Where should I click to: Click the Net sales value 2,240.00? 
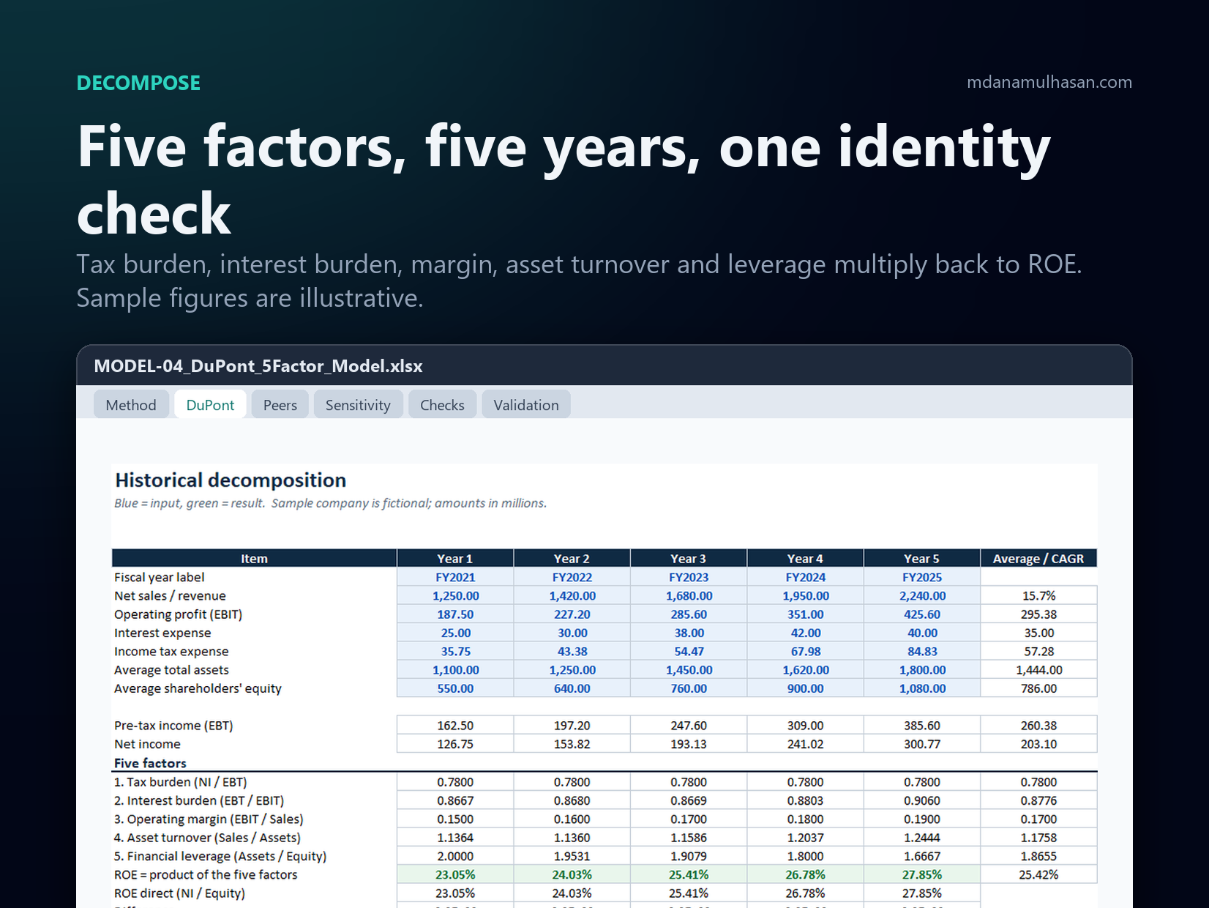[x=922, y=596]
